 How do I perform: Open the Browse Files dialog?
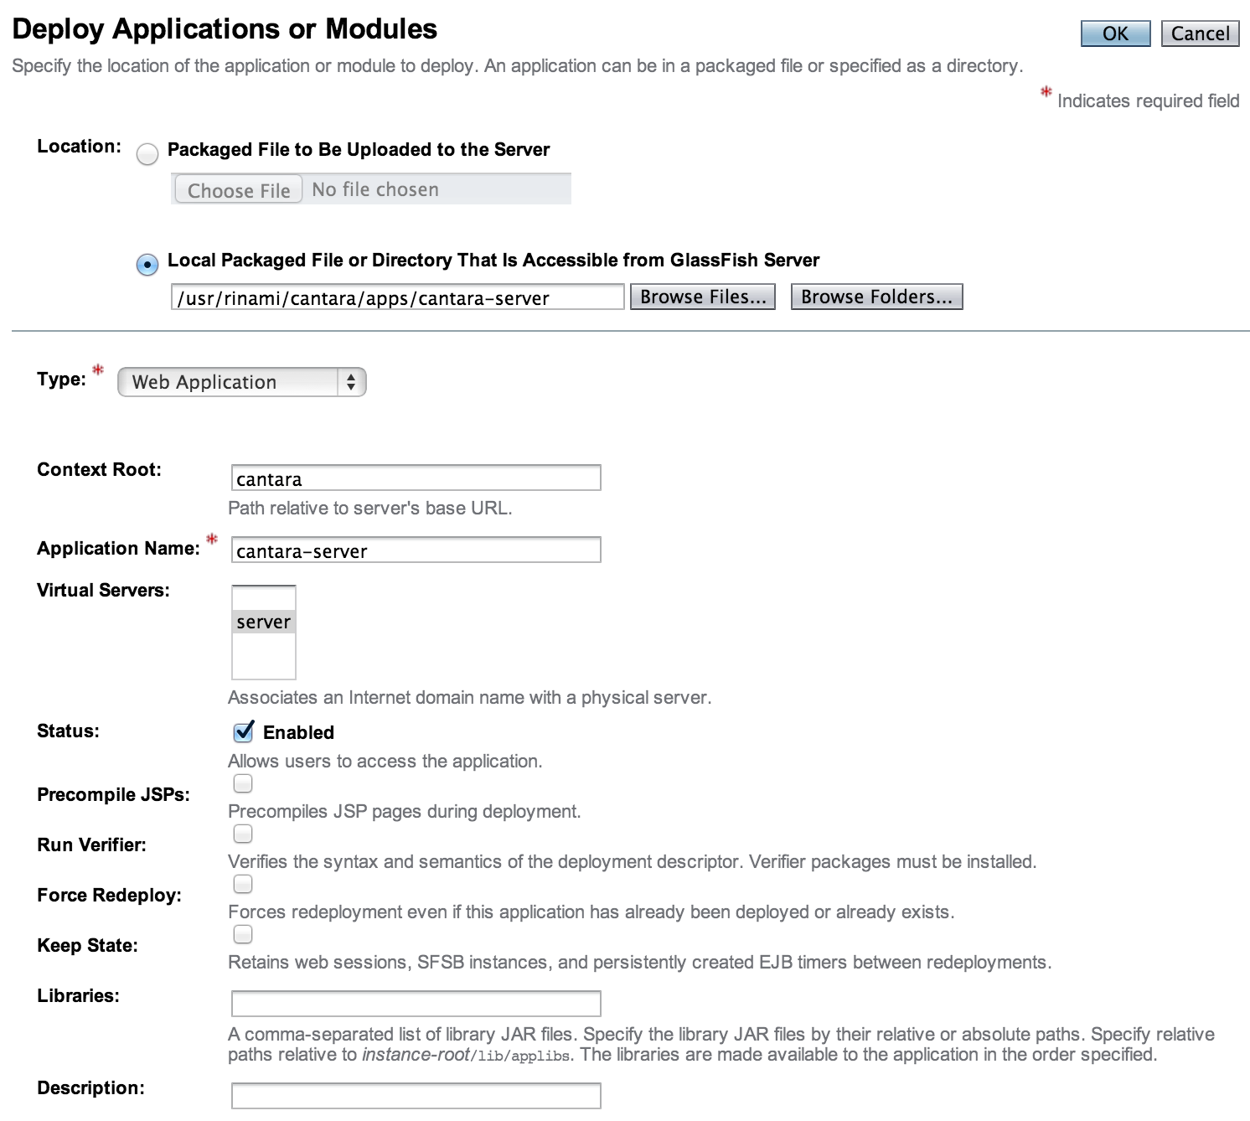pos(702,297)
